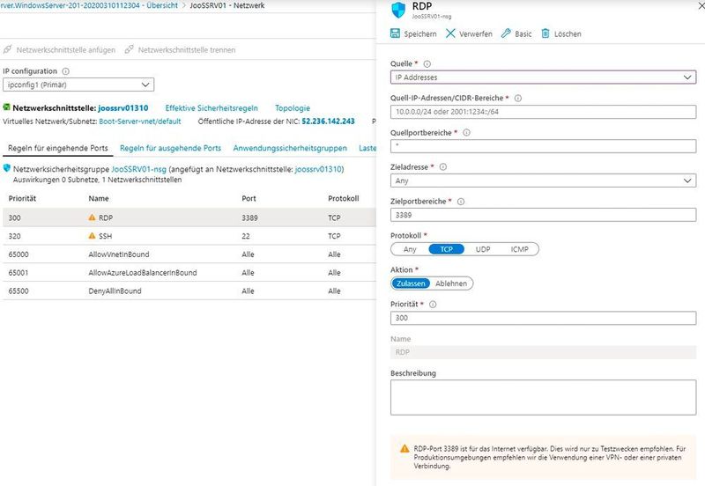Switch to Regeln für eingehende Ports tab
The image size is (705, 486).
point(58,148)
